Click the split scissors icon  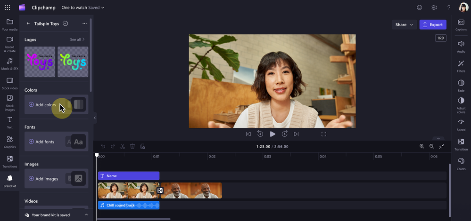(123, 146)
